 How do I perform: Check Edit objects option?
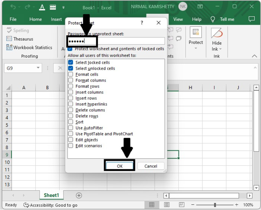[70, 140]
